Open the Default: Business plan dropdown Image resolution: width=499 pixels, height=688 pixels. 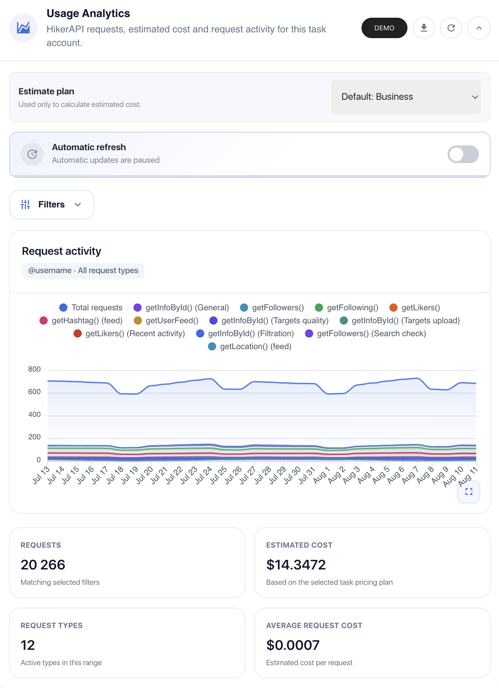click(x=406, y=97)
